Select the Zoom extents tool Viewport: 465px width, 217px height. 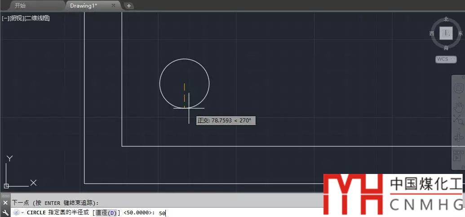coord(458,120)
